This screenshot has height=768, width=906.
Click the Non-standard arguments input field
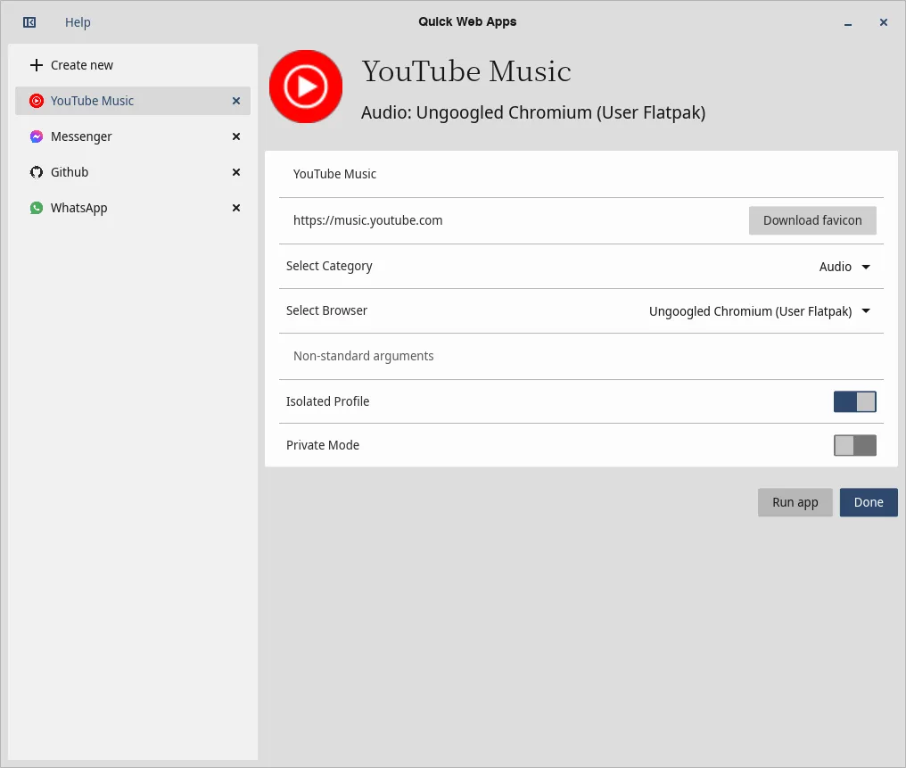580,356
